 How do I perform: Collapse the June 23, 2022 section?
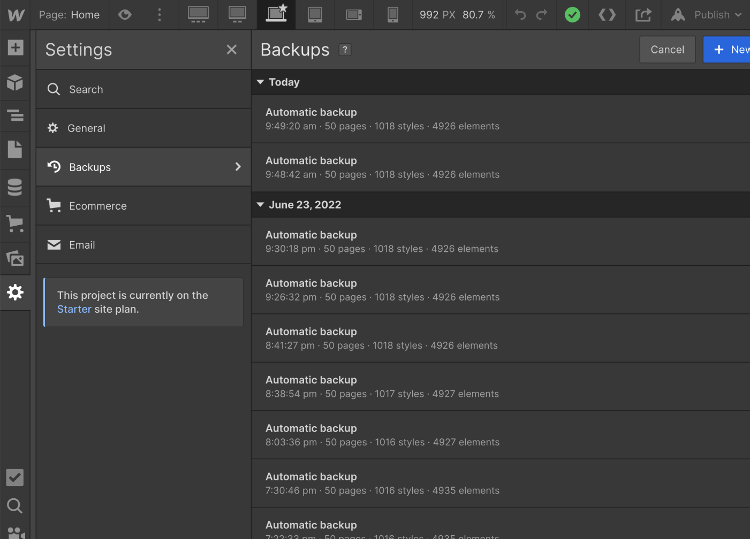point(261,204)
